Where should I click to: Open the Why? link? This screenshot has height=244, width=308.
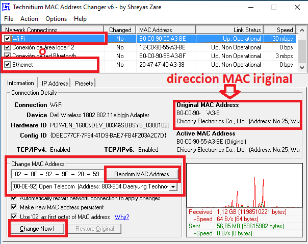point(122,217)
